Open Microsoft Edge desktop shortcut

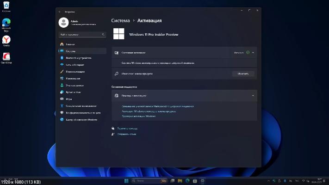coord(6,25)
